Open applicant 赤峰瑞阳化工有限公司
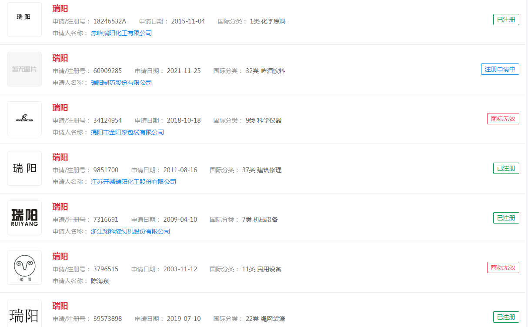This screenshot has width=528, height=327. 121,33
